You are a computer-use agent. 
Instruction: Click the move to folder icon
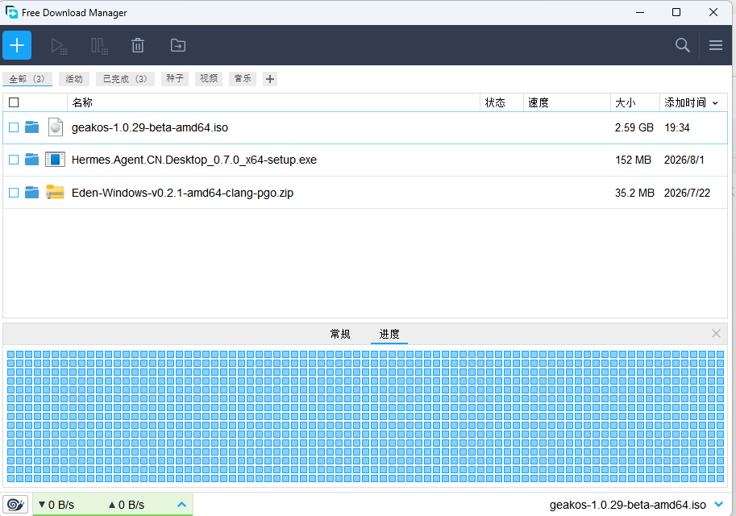[x=178, y=45]
